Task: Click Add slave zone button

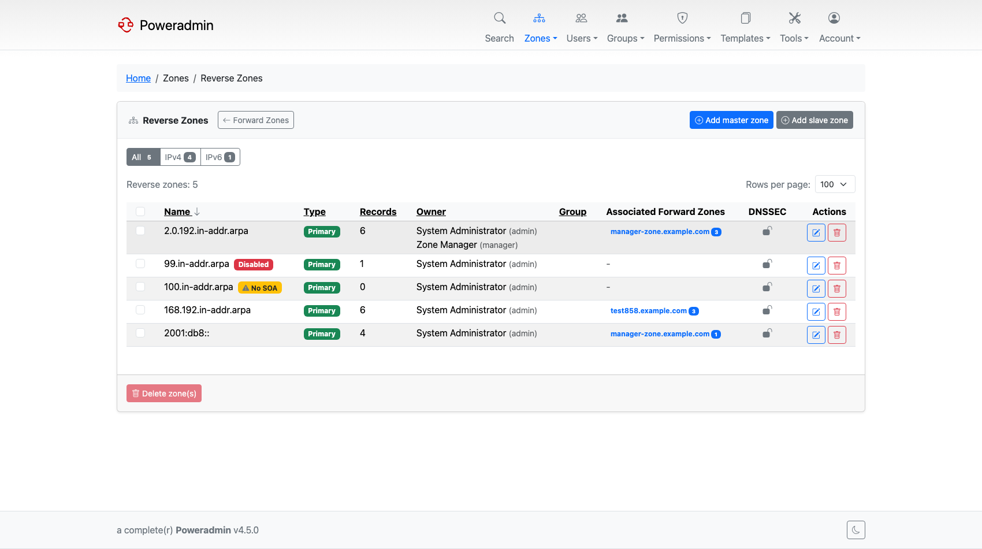Action: pos(814,120)
